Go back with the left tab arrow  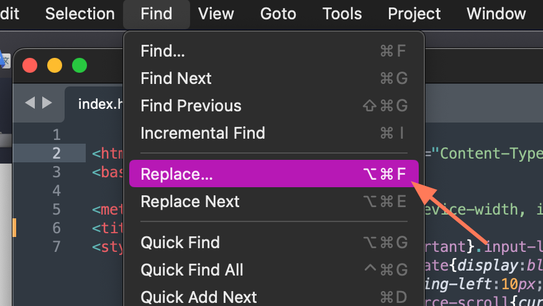tap(30, 103)
